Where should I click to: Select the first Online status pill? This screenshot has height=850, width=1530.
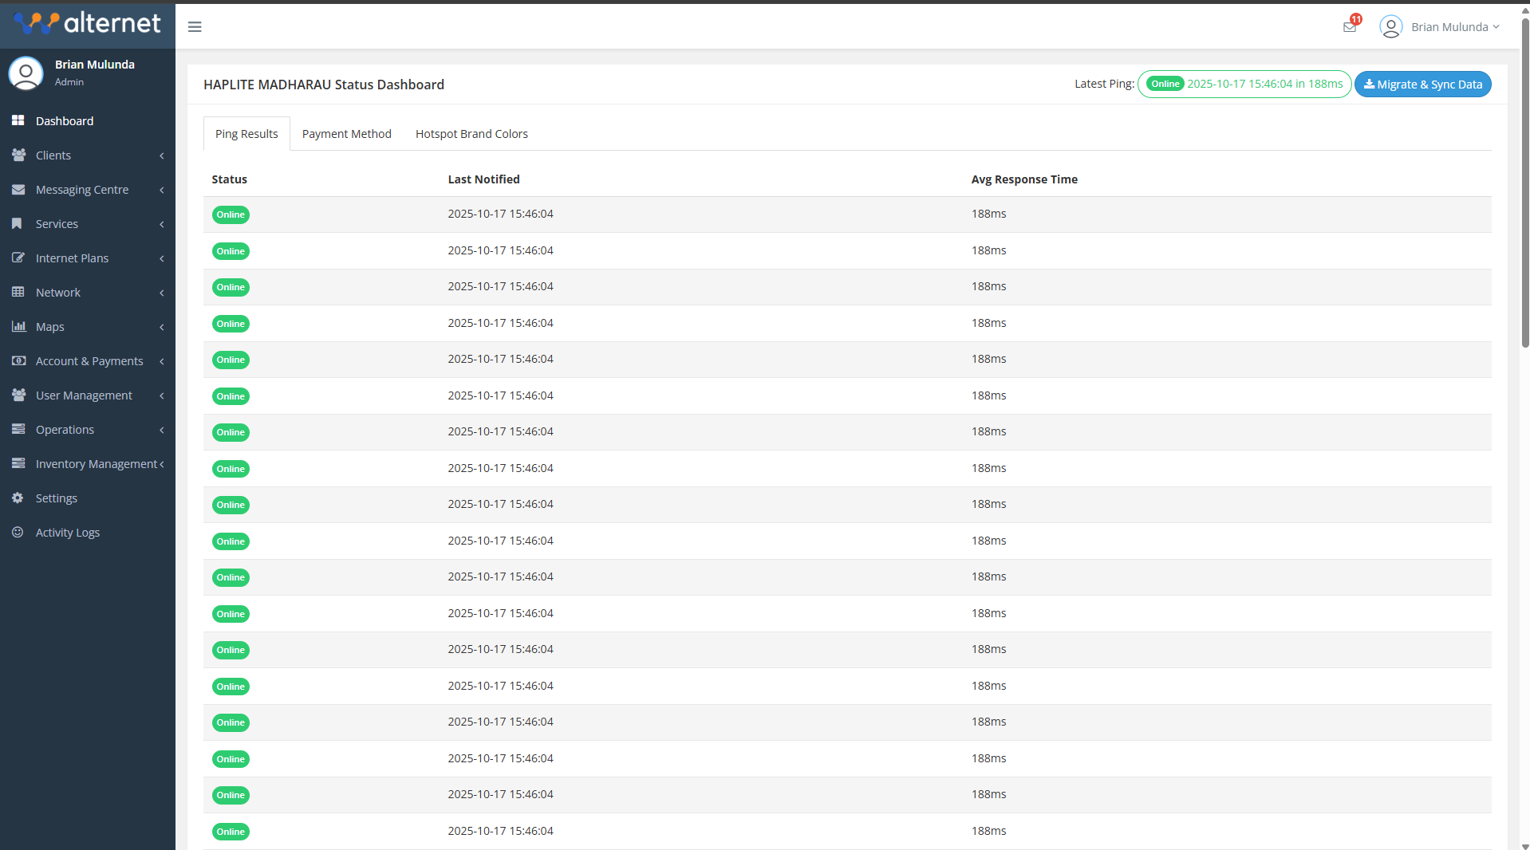click(x=230, y=214)
